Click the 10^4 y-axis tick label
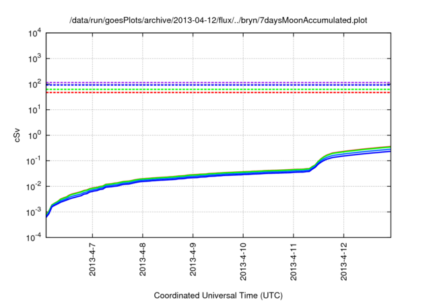Viewport: 431px width, 302px height. (x=34, y=34)
